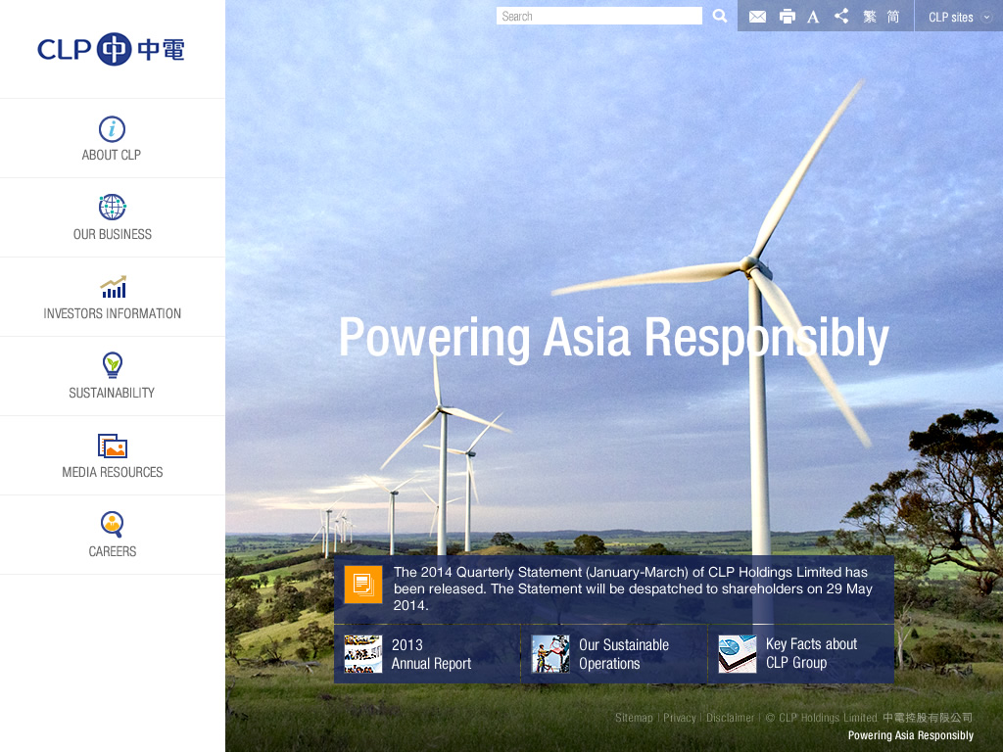Click the Sitemap footer link
This screenshot has width=1003, height=752.
634,718
